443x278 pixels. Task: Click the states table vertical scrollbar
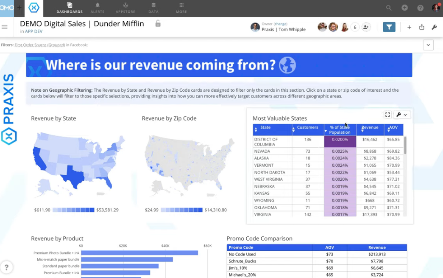[x=405, y=145]
